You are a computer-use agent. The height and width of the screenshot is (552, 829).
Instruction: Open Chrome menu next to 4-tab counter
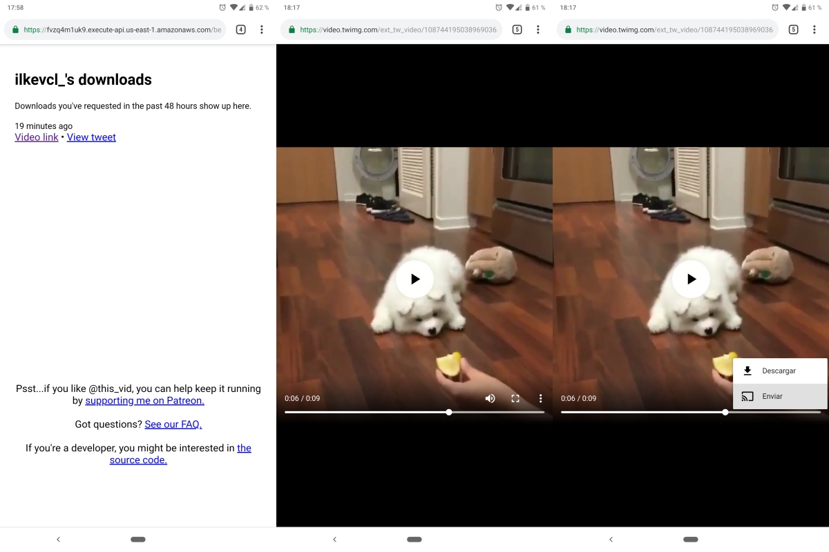click(261, 30)
